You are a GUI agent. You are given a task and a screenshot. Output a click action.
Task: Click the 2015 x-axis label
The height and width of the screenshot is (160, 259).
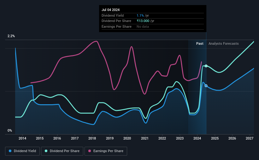(40, 138)
